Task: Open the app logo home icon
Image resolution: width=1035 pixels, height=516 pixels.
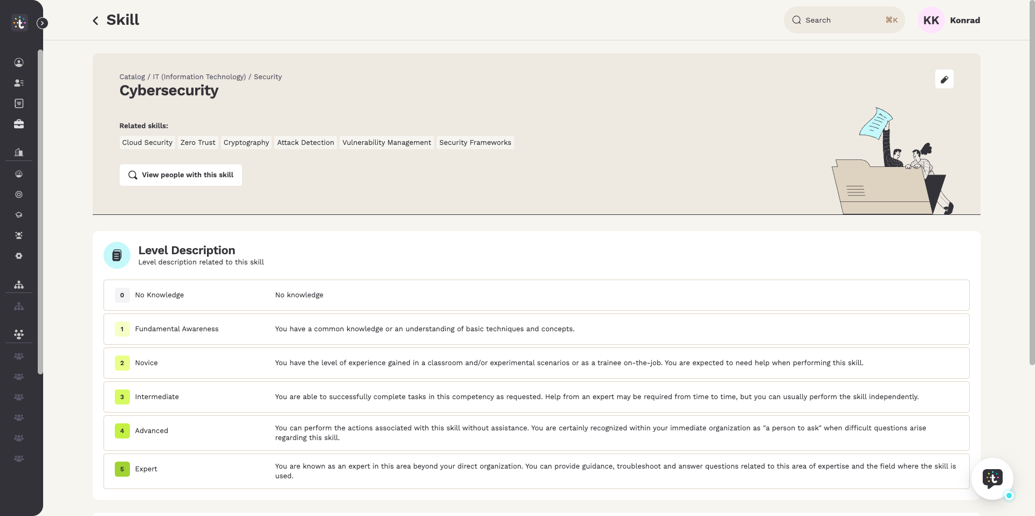Action: pos(19,23)
